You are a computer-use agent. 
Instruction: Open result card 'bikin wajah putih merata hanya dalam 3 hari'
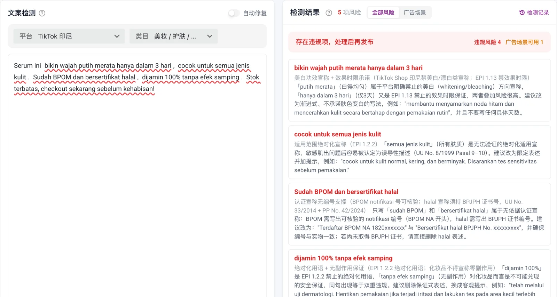click(419, 90)
